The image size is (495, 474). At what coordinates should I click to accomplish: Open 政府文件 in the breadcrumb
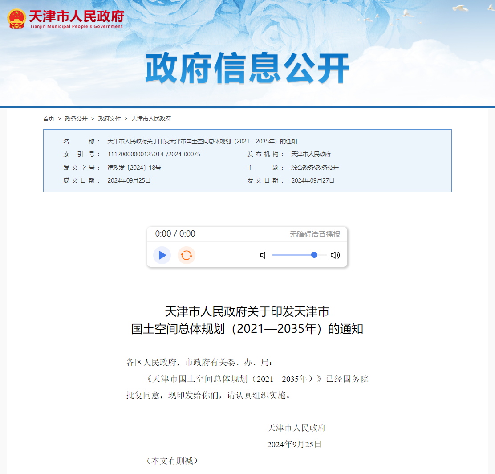109,118
